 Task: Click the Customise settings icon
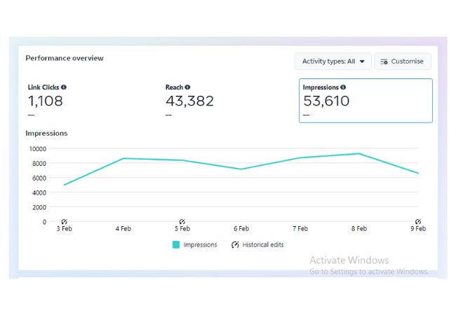click(384, 62)
